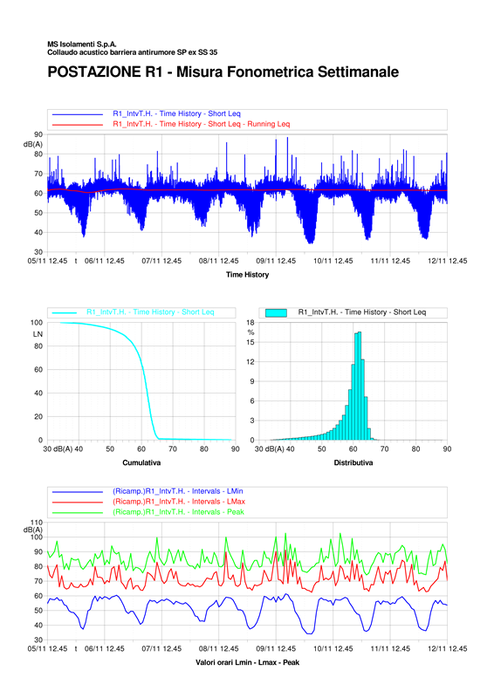Click the cyan Cumulativa legend line

pyautogui.click(x=65, y=312)
